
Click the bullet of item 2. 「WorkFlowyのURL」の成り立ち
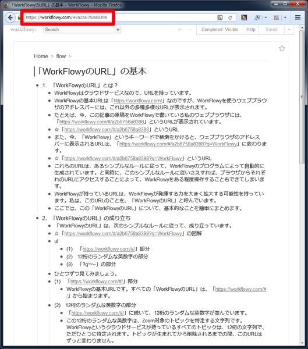[37, 218]
